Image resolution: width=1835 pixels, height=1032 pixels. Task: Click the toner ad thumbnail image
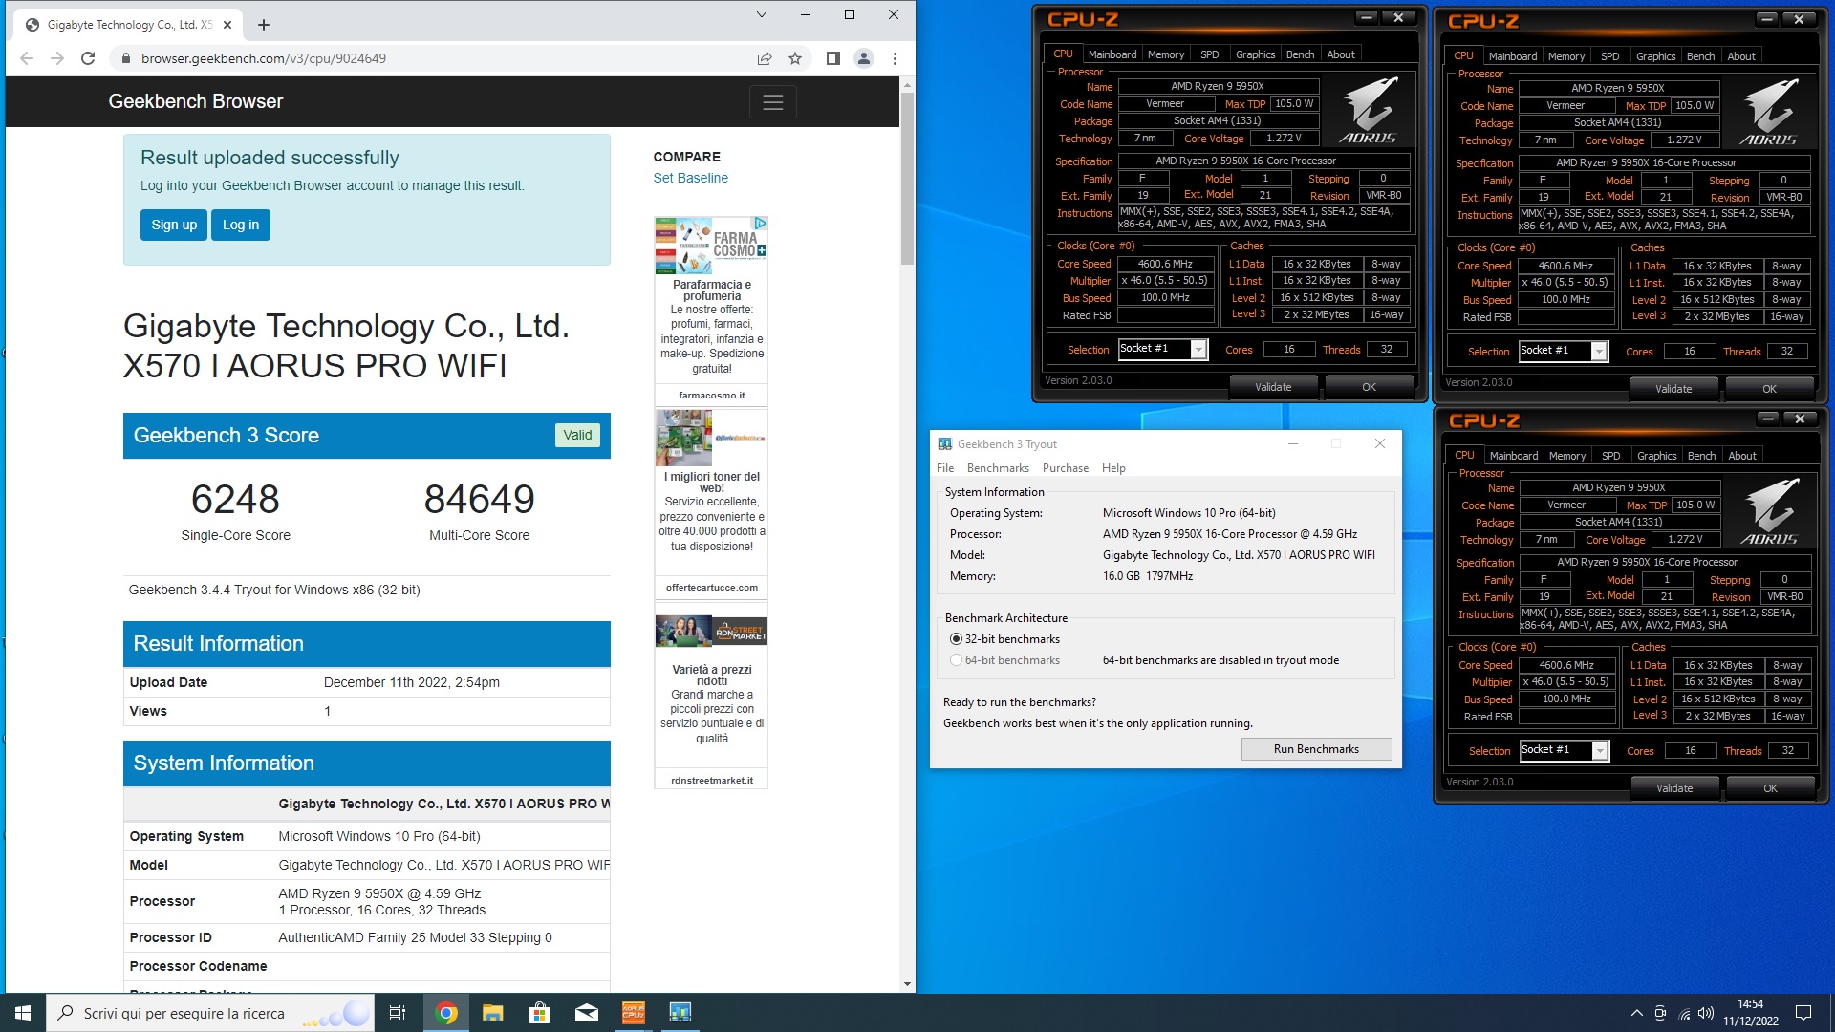[x=683, y=438]
